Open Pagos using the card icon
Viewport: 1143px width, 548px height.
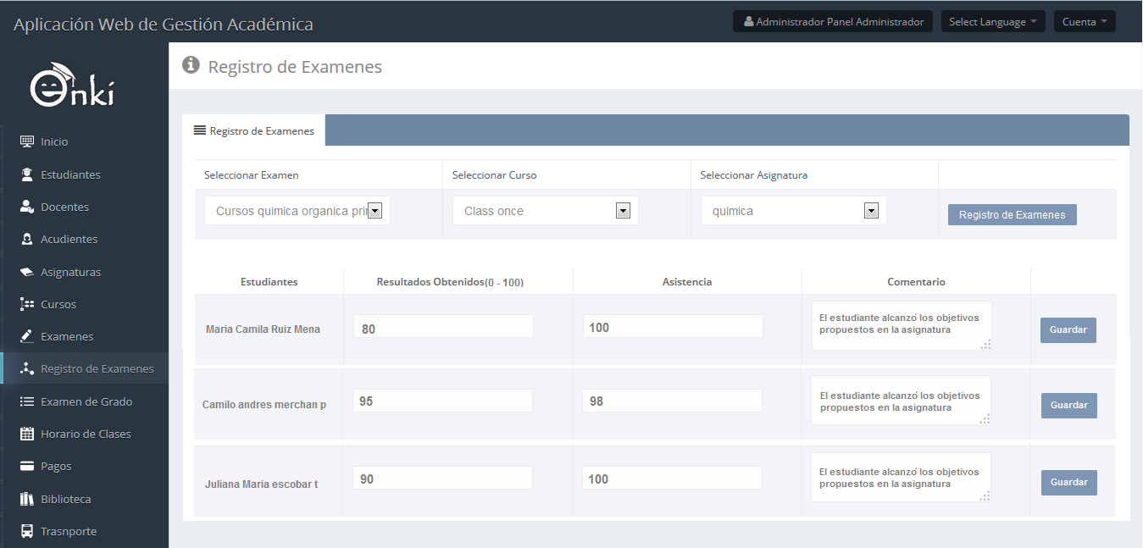pyautogui.click(x=27, y=466)
